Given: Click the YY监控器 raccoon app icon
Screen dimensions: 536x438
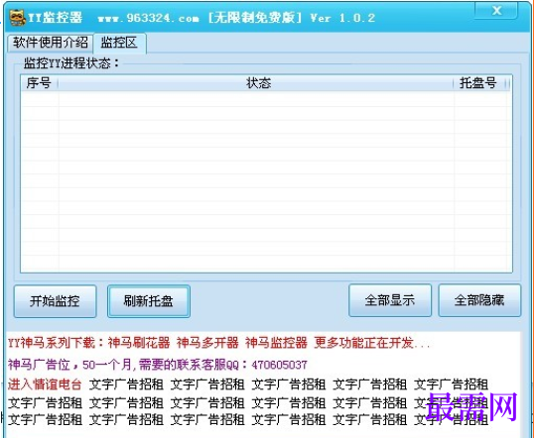Looking at the screenshot, I should pos(17,18).
